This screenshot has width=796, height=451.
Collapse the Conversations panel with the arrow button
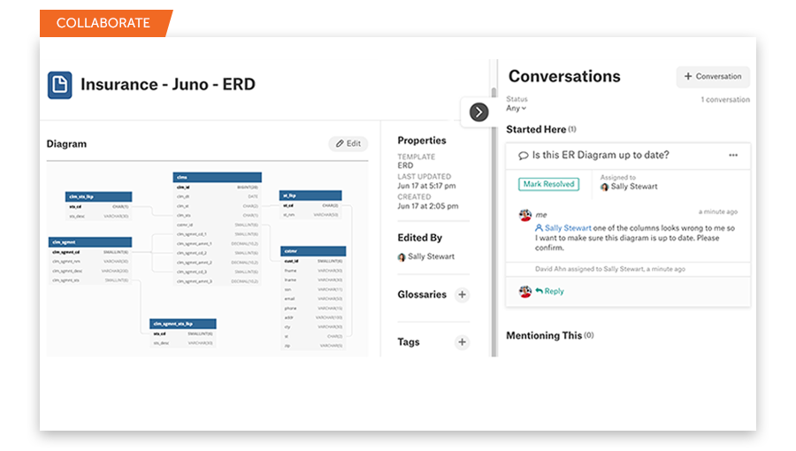478,112
